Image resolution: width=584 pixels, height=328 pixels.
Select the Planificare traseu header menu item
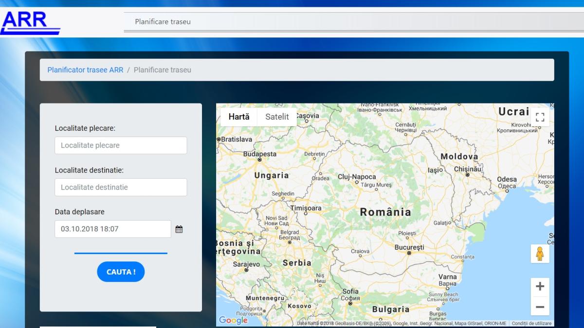point(163,22)
